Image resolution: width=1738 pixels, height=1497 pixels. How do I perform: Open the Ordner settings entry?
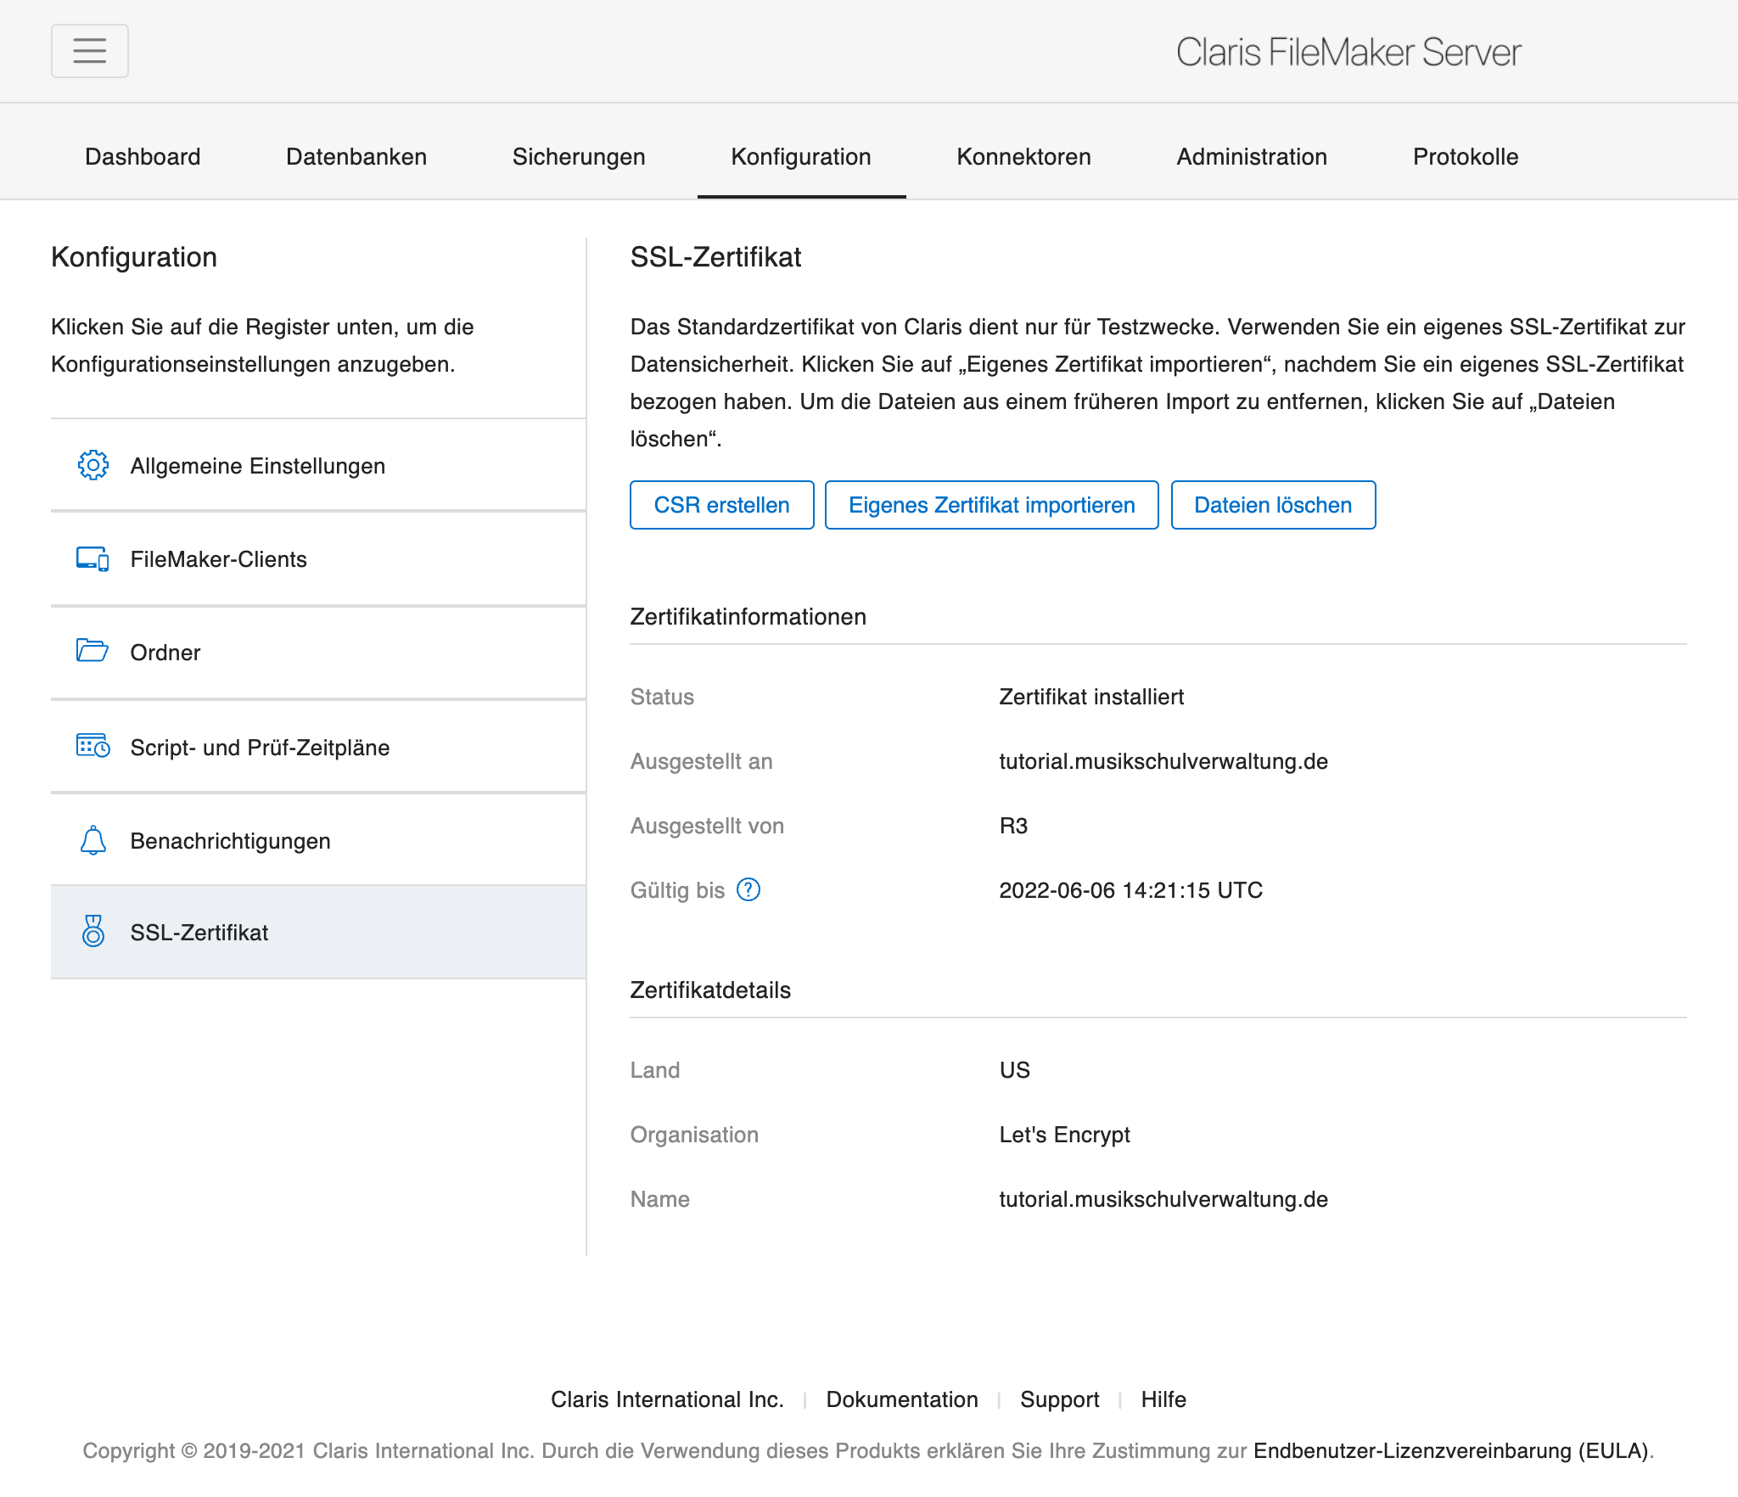318,653
